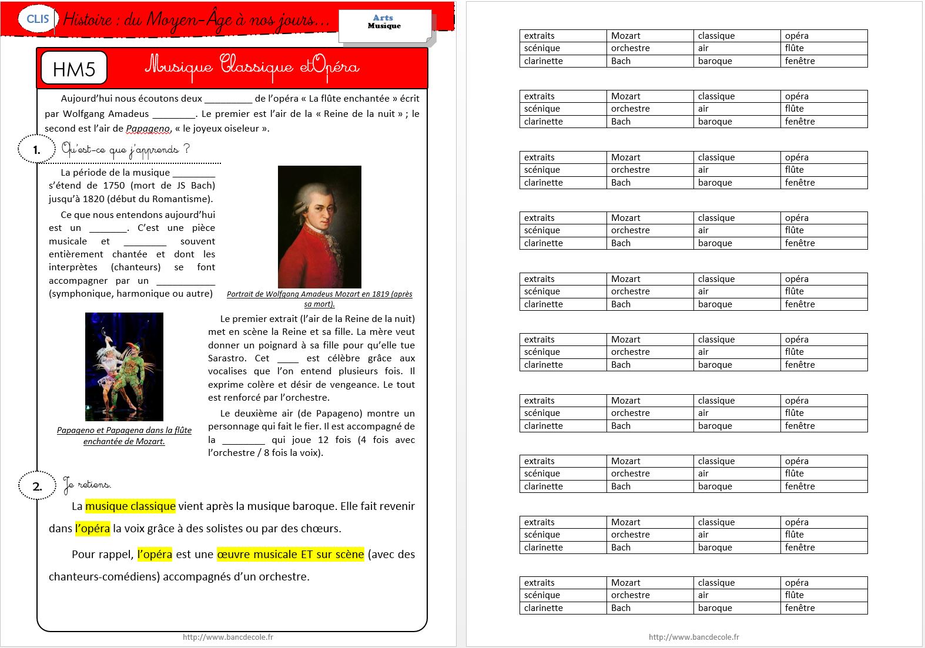Click 'Mozart' cell in the bottommost table
The image size is (925, 648).
pos(650,583)
